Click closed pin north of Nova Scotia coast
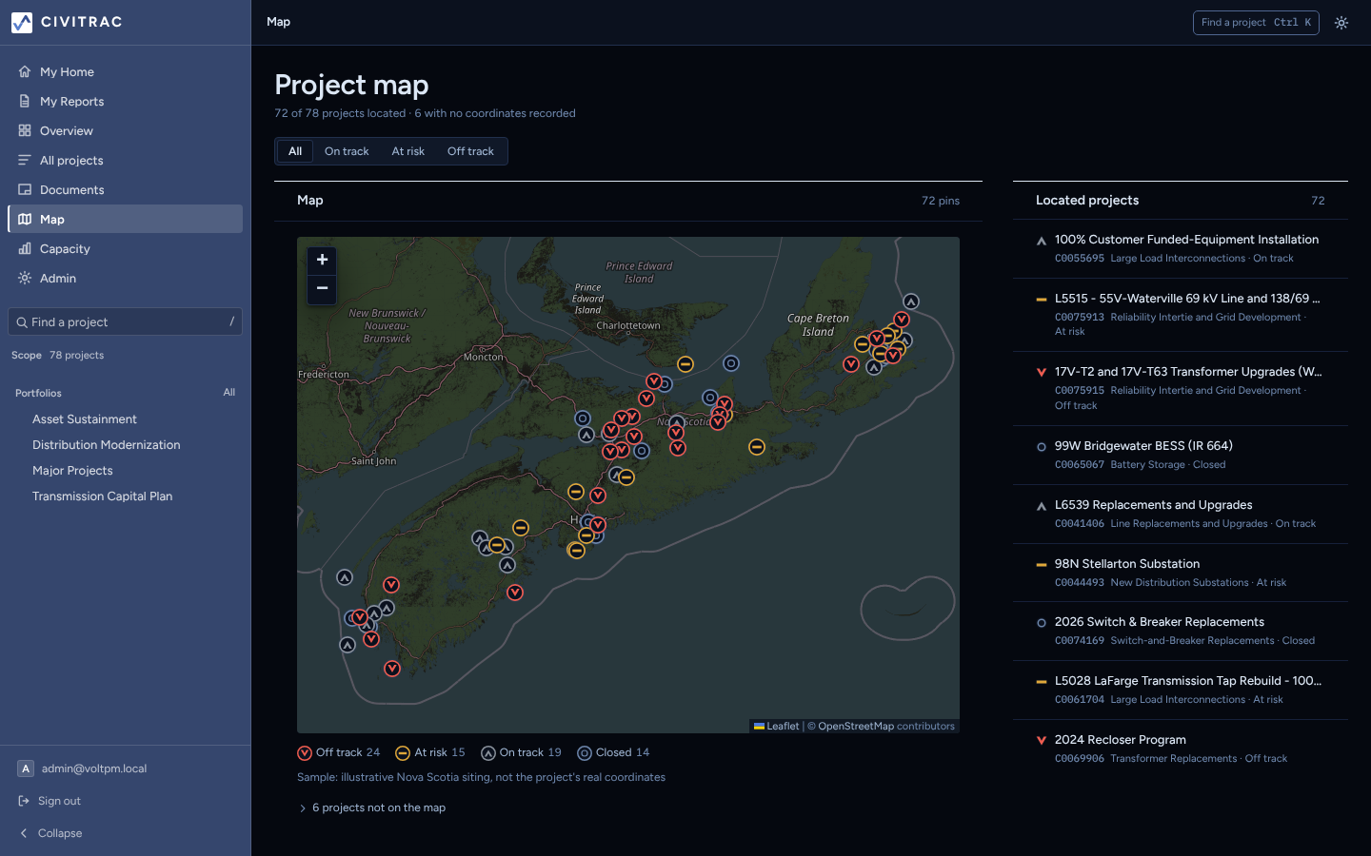The height and width of the screenshot is (856, 1371). point(730,363)
